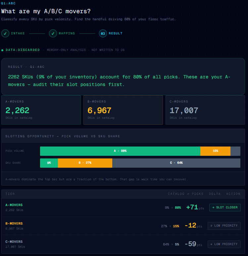Click the SKU SHARE bar label

(13, 163)
